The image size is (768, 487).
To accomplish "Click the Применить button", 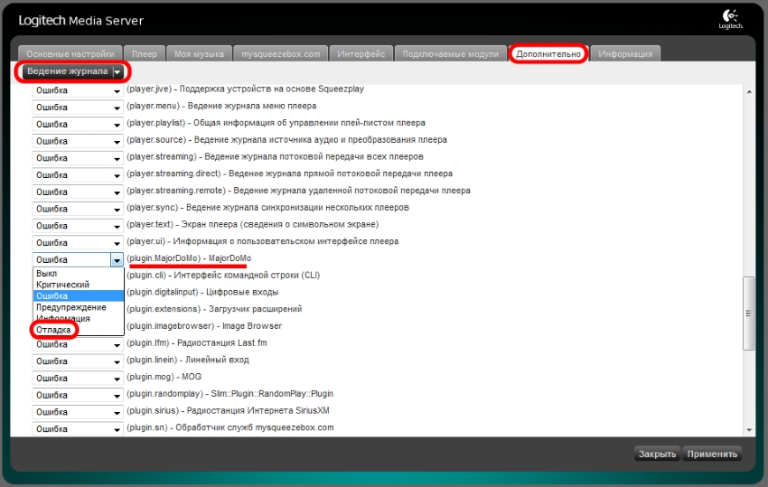I will 713,454.
